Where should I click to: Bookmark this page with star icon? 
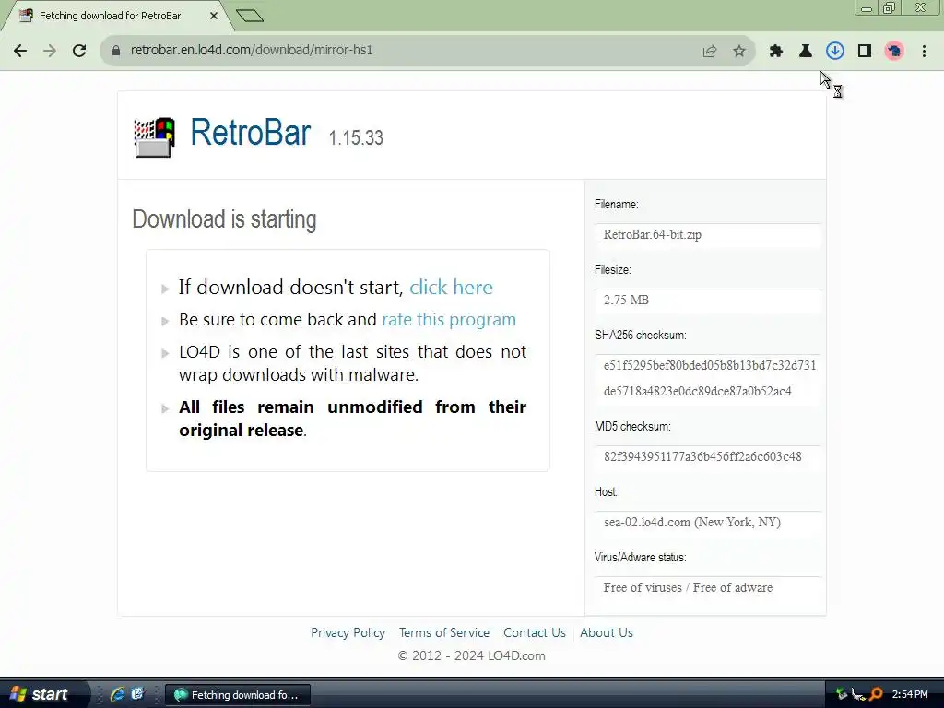pyautogui.click(x=739, y=52)
